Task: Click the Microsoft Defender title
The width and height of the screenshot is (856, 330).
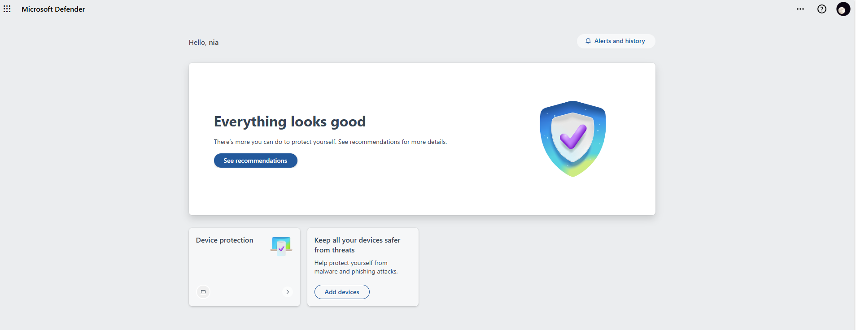Action: 53,9
